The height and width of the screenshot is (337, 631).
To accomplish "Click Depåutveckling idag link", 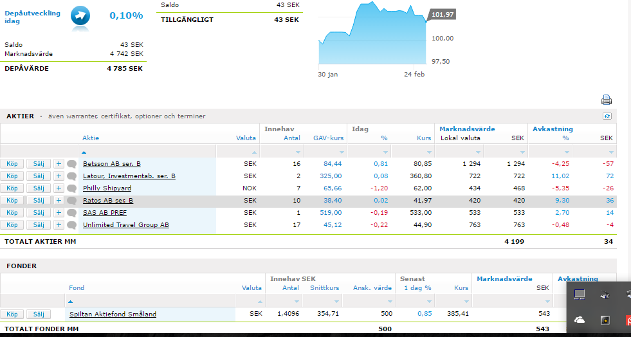I will point(32,17).
